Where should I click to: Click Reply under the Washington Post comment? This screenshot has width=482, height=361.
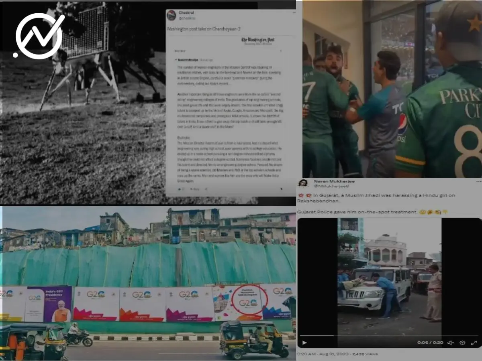pos(195,189)
